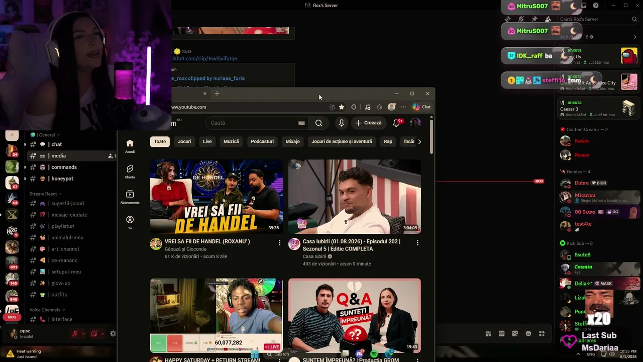Open microphone input options dropdown
Screen dimensions: 643x362
[83, 333]
